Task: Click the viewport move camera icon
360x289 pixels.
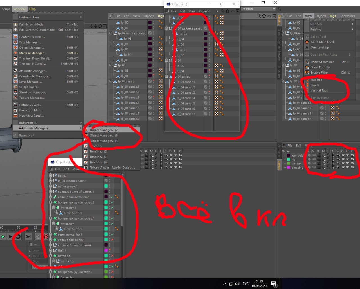Action: click(91, 26)
